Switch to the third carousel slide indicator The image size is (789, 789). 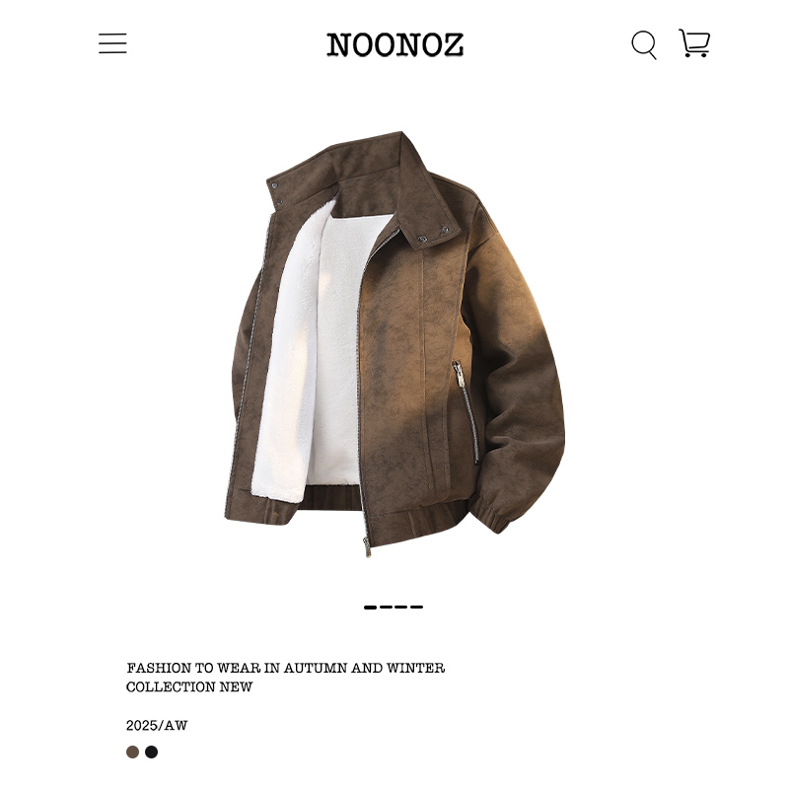click(x=401, y=608)
